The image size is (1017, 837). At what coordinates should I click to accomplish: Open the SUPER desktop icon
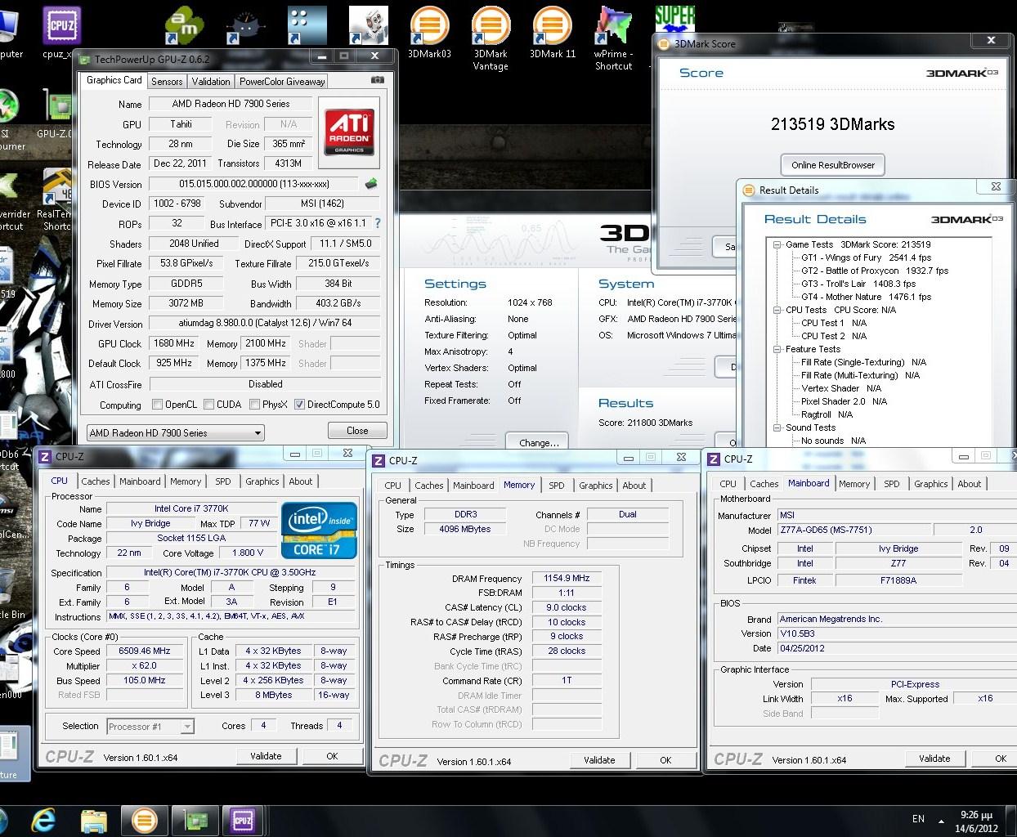tap(674, 20)
